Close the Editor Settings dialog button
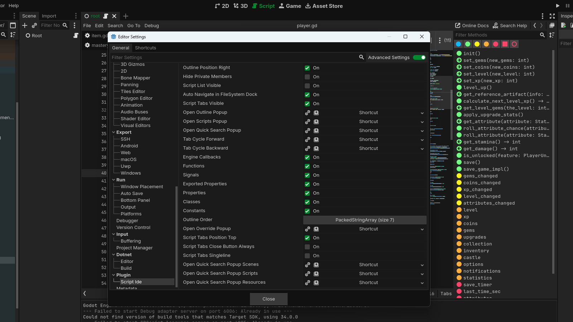 tap(269, 299)
